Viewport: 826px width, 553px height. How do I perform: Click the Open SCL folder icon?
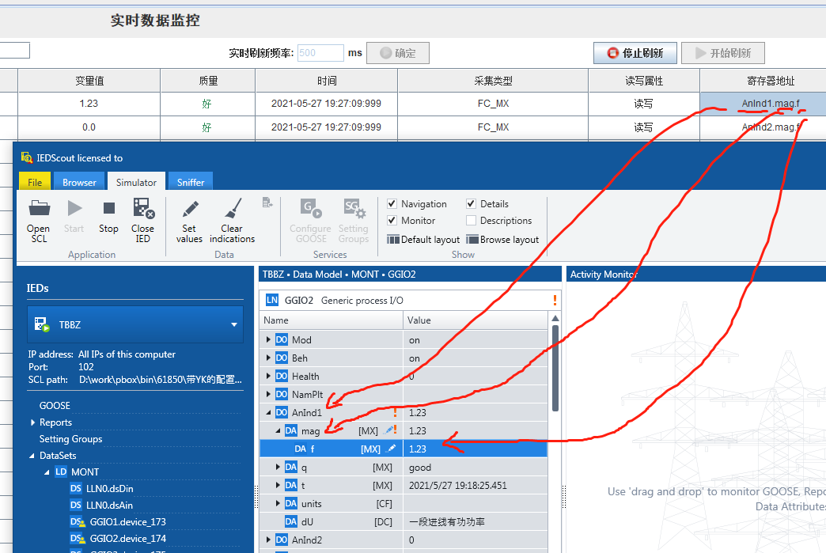39,209
